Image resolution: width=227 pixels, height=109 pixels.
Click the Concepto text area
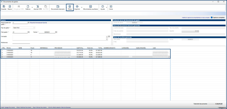(59, 38)
